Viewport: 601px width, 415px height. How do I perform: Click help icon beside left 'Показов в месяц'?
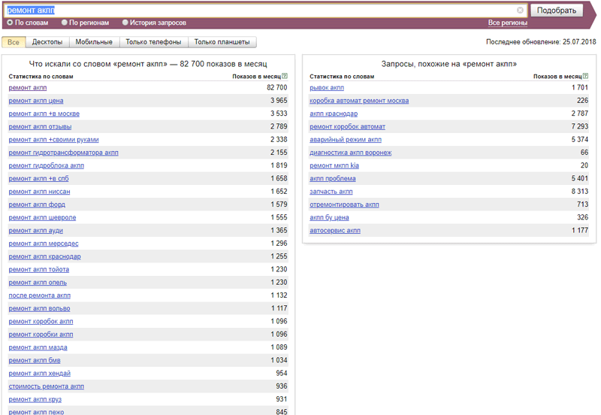coord(285,77)
